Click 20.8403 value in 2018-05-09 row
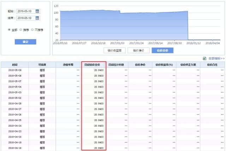The width and height of the screenshot is (226, 151). (99, 70)
